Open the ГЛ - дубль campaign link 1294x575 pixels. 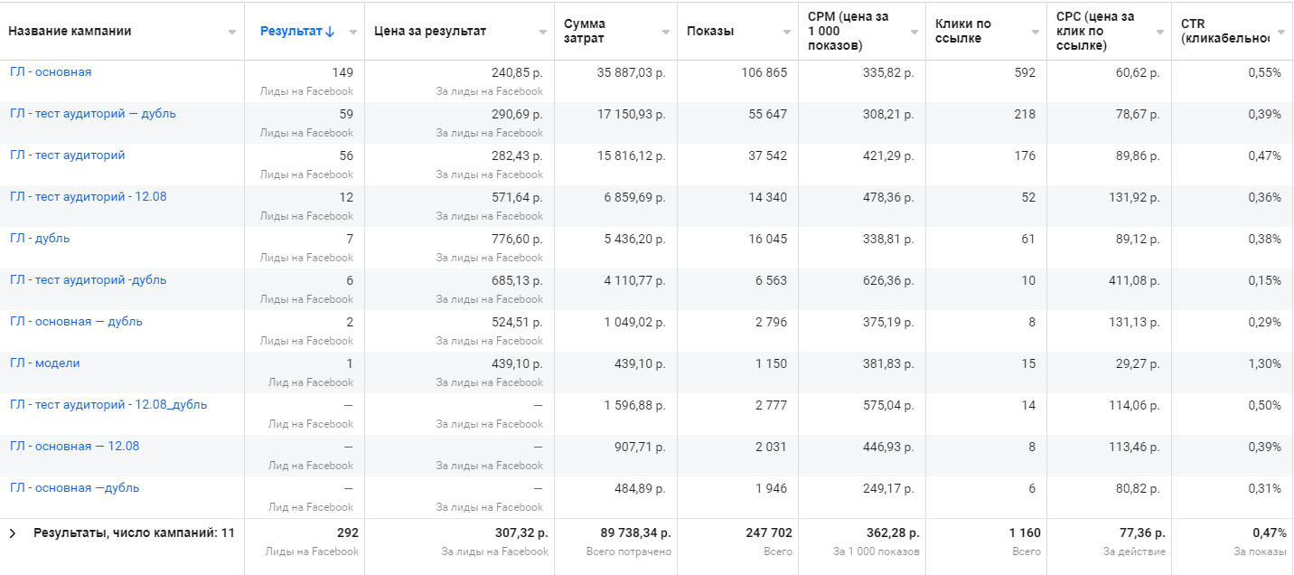[x=40, y=239]
